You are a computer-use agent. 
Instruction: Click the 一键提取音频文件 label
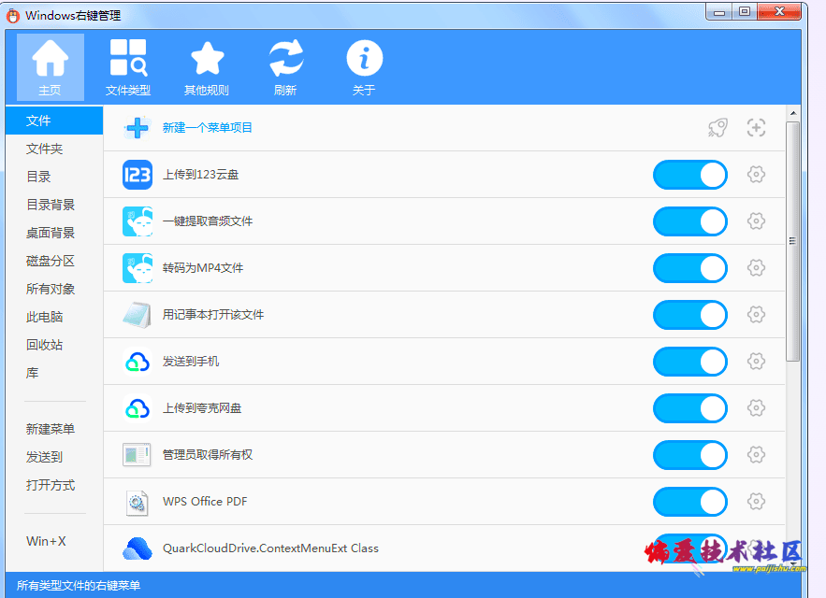(208, 221)
